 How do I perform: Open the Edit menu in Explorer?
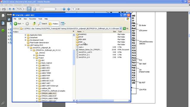click(20, 19)
